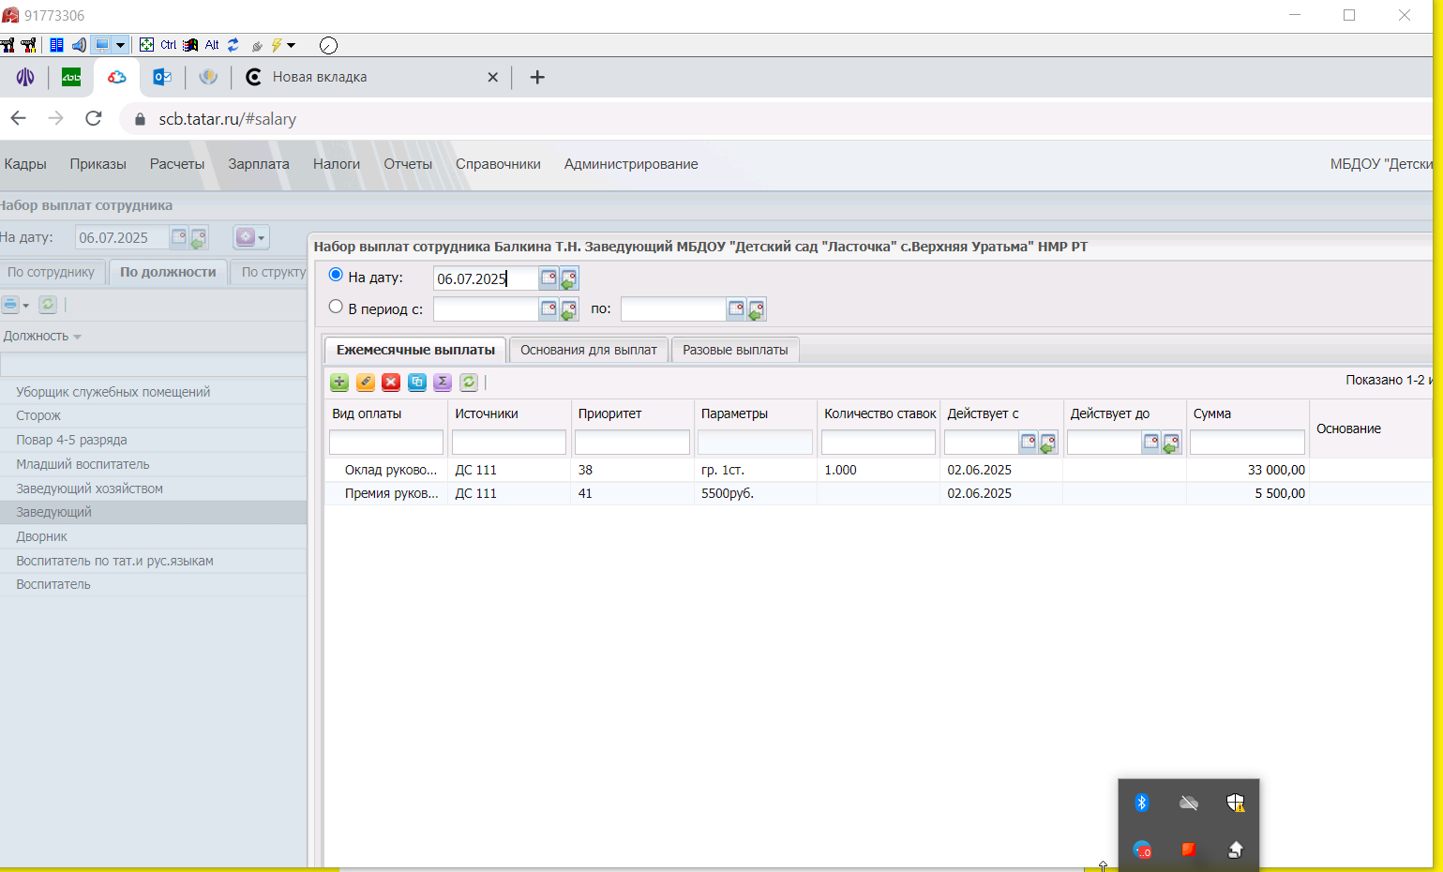Set current date beside dialog "На дату" calendar
The height and width of the screenshot is (872, 1443).
(569, 278)
